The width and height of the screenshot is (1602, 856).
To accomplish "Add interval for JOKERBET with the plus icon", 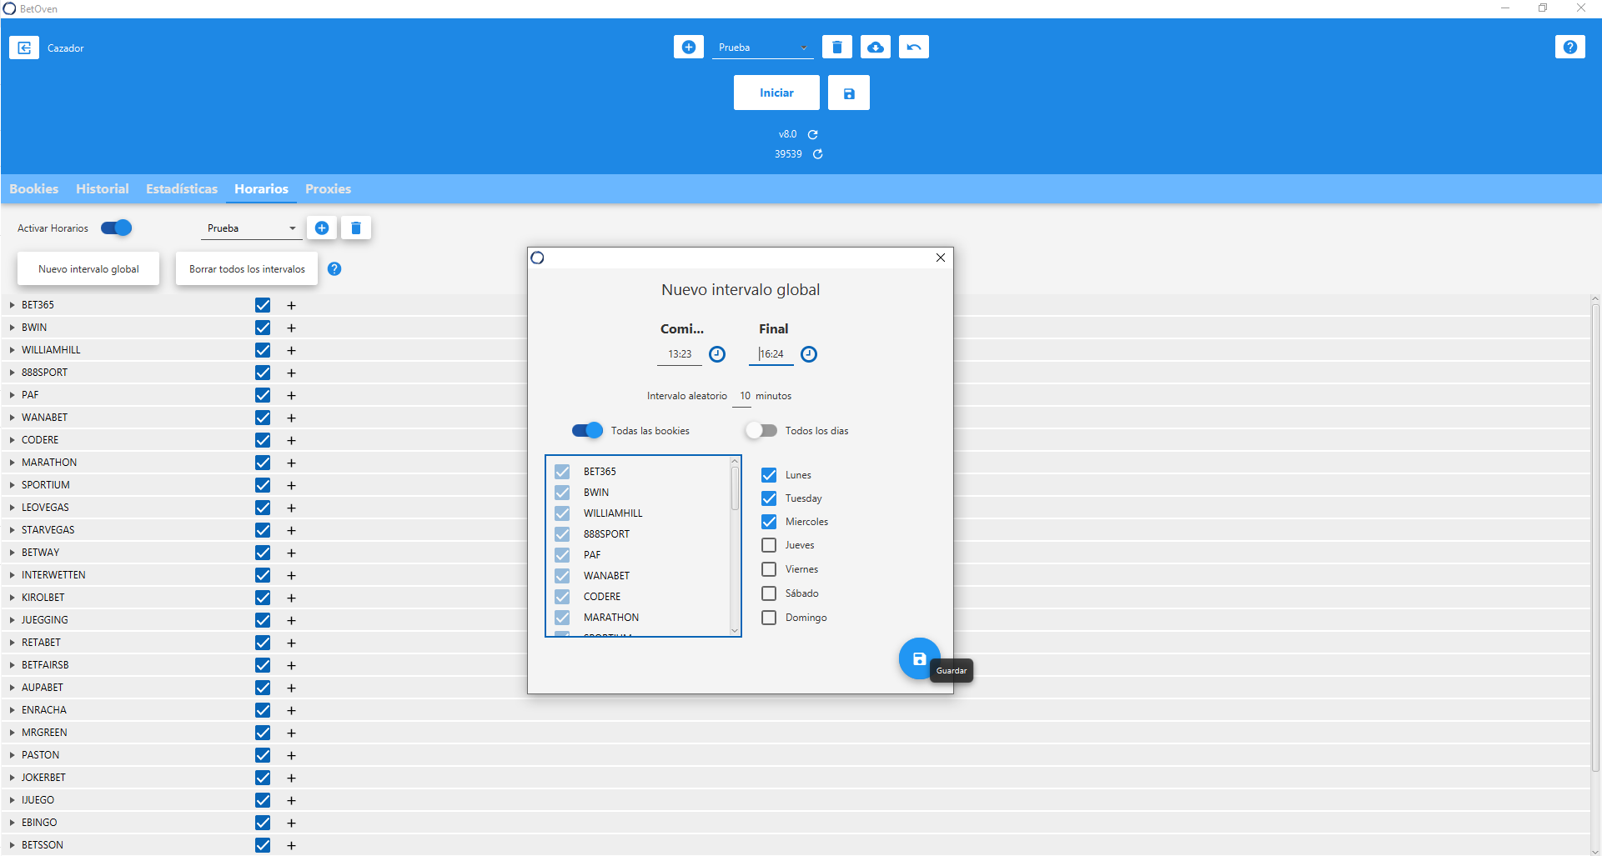I will [291, 778].
